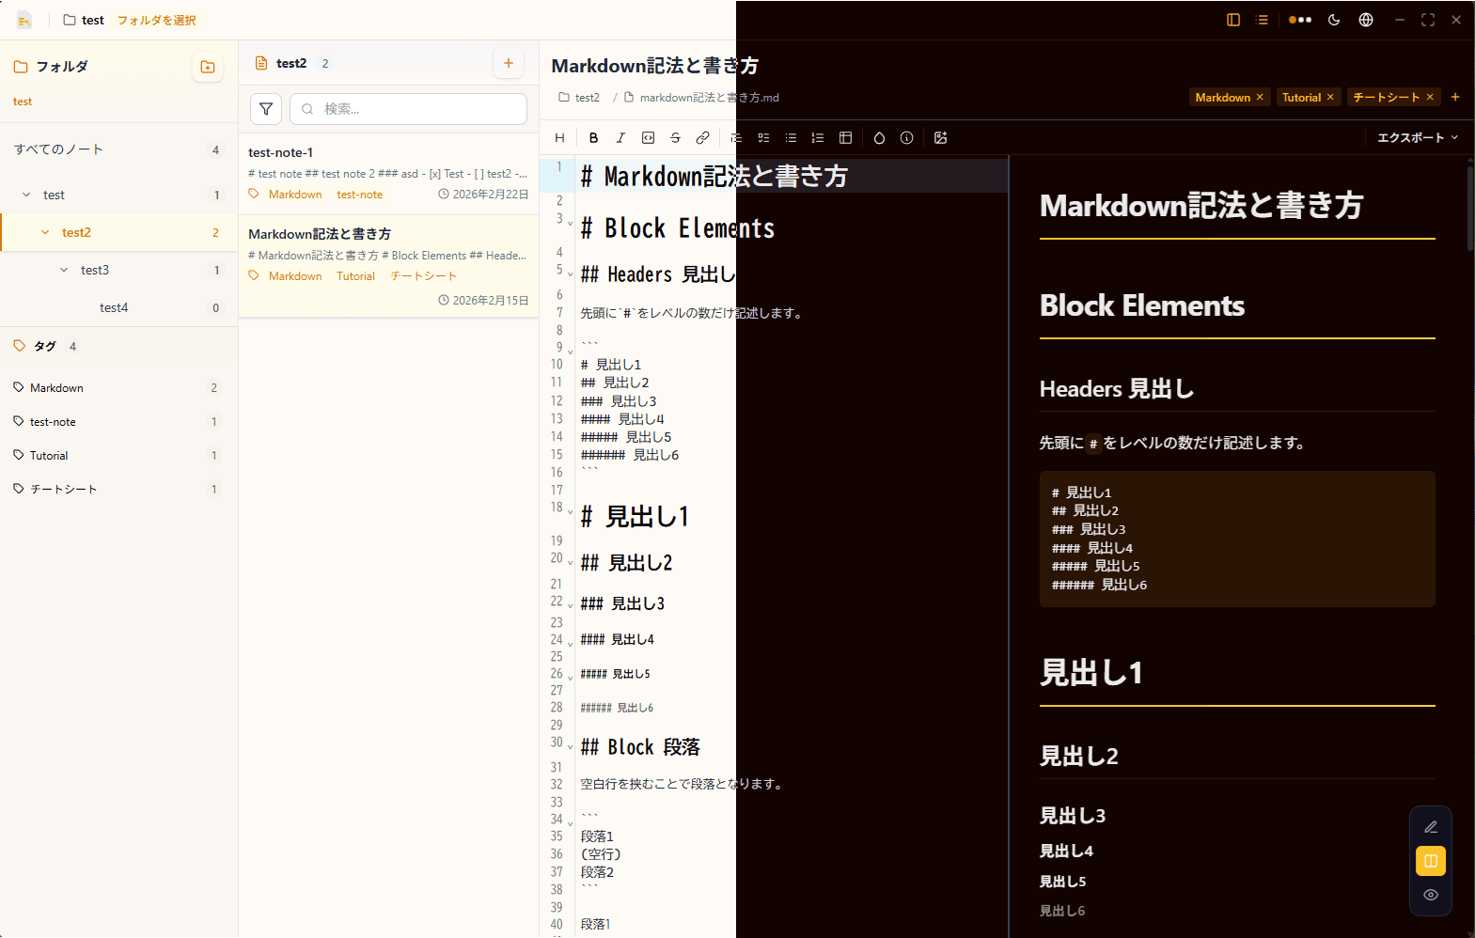This screenshot has width=1475, height=938.
Task: Toggle the sidebar panel layout icon
Action: [1233, 20]
